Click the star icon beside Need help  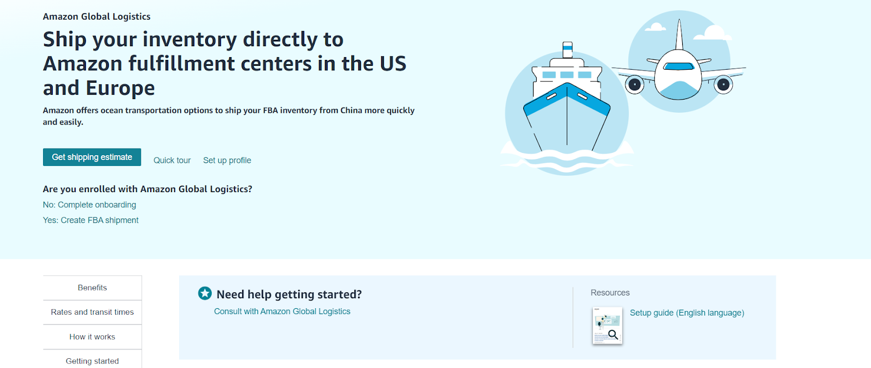[x=205, y=292]
